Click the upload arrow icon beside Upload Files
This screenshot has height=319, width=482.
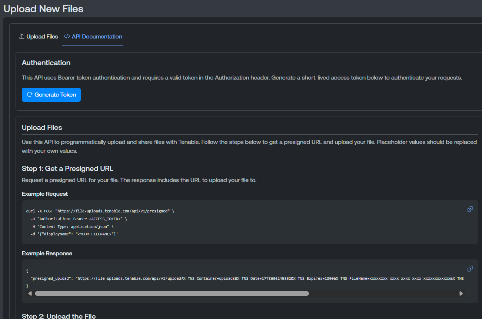coord(22,36)
